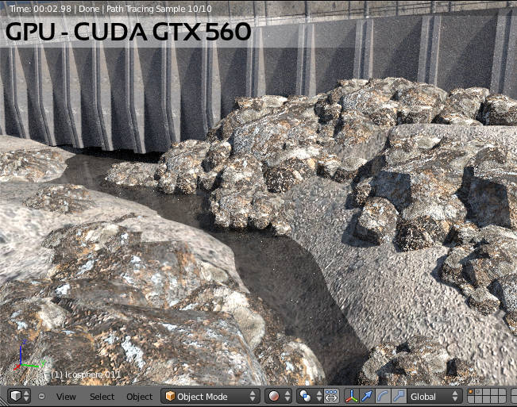Screen dimensions: 517x407
Task: Open the viewport shading sphere dropdown
Action: 279,396
